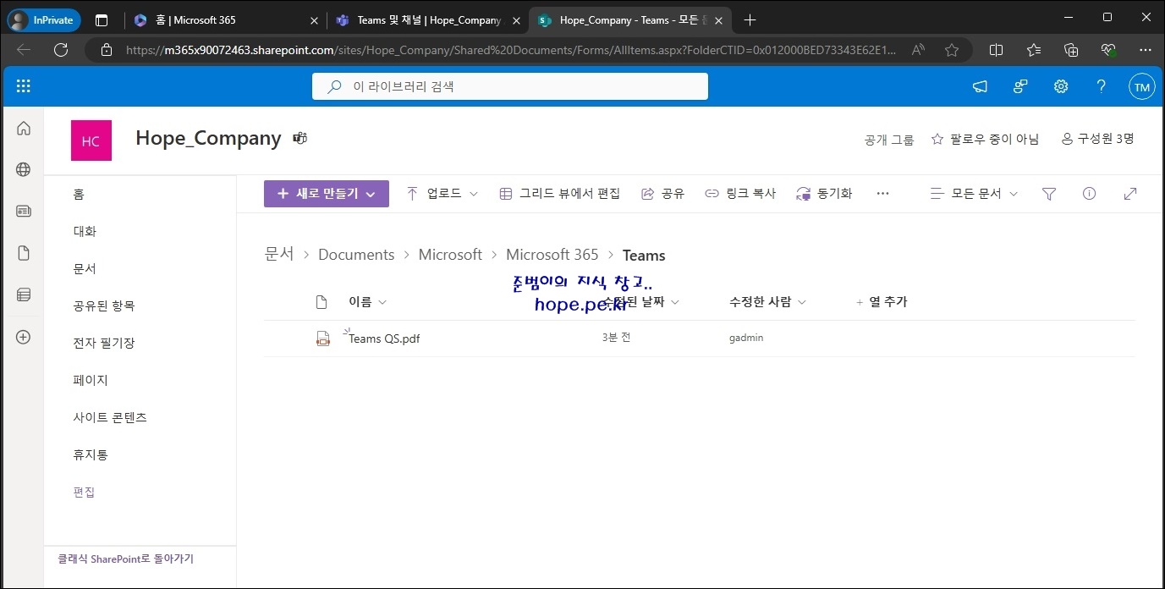Click the 링크 복사 toolbar button

pos(740,194)
